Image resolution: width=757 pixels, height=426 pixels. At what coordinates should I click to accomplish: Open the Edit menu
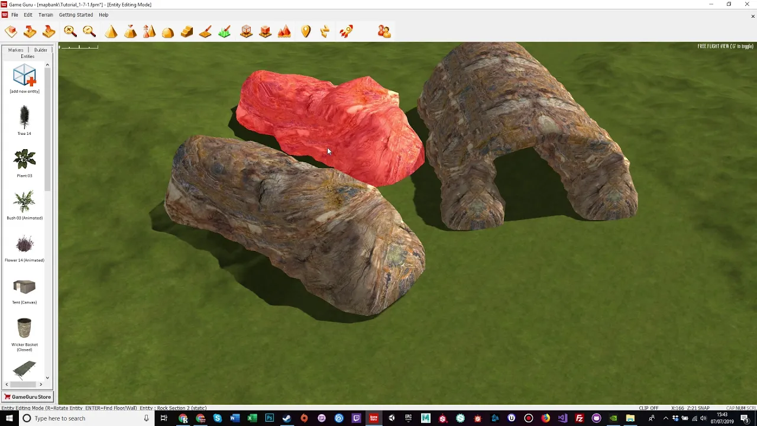click(x=28, y=15)
